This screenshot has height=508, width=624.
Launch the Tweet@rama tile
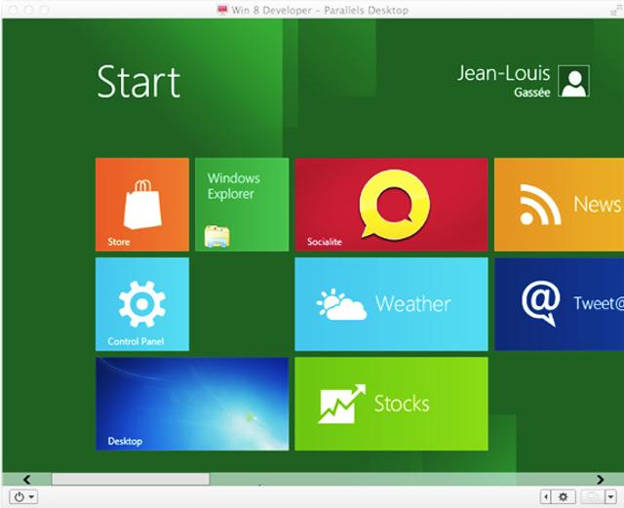tap(559, 304)
